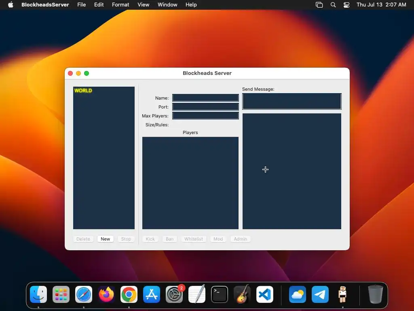Click the Delete world button
414x311 pixels.
83,239
